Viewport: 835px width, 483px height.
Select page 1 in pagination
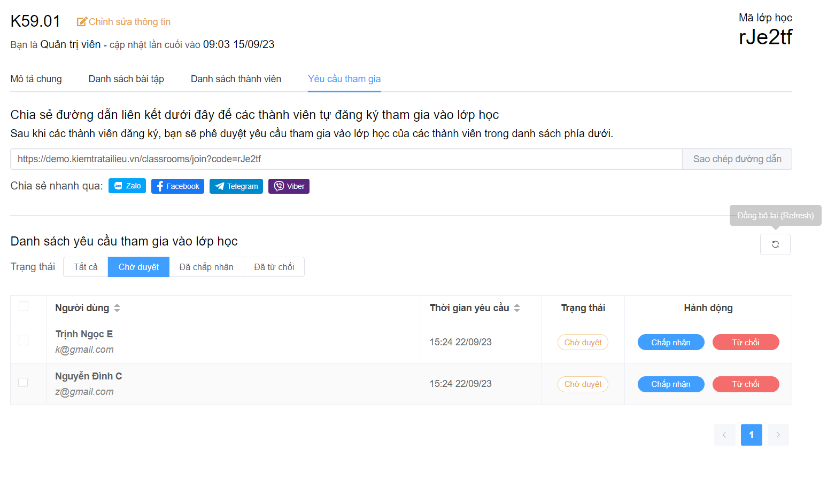click(752, 435)
